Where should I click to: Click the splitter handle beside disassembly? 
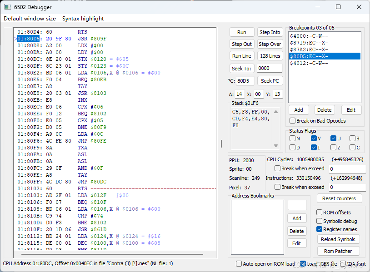221,143
